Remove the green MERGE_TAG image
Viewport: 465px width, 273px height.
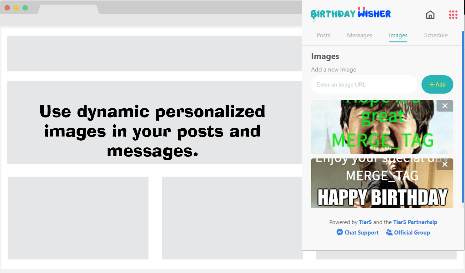(445, 106)
